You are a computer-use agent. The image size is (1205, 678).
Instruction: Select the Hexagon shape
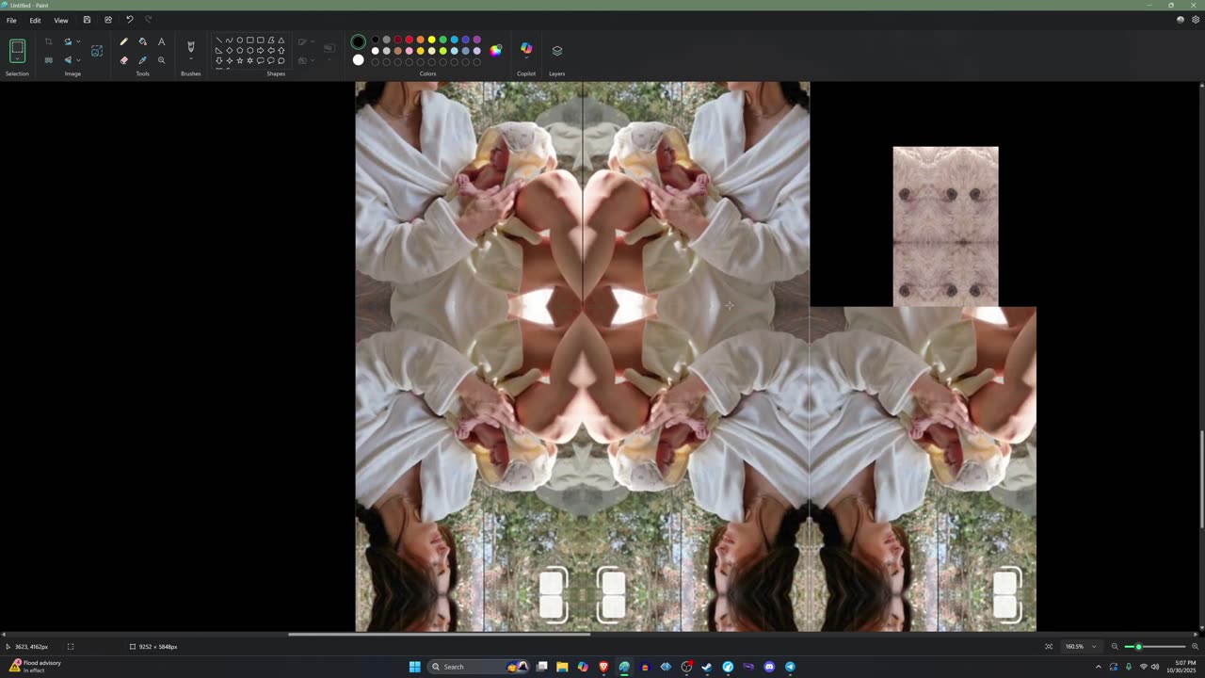coord(249,51)
